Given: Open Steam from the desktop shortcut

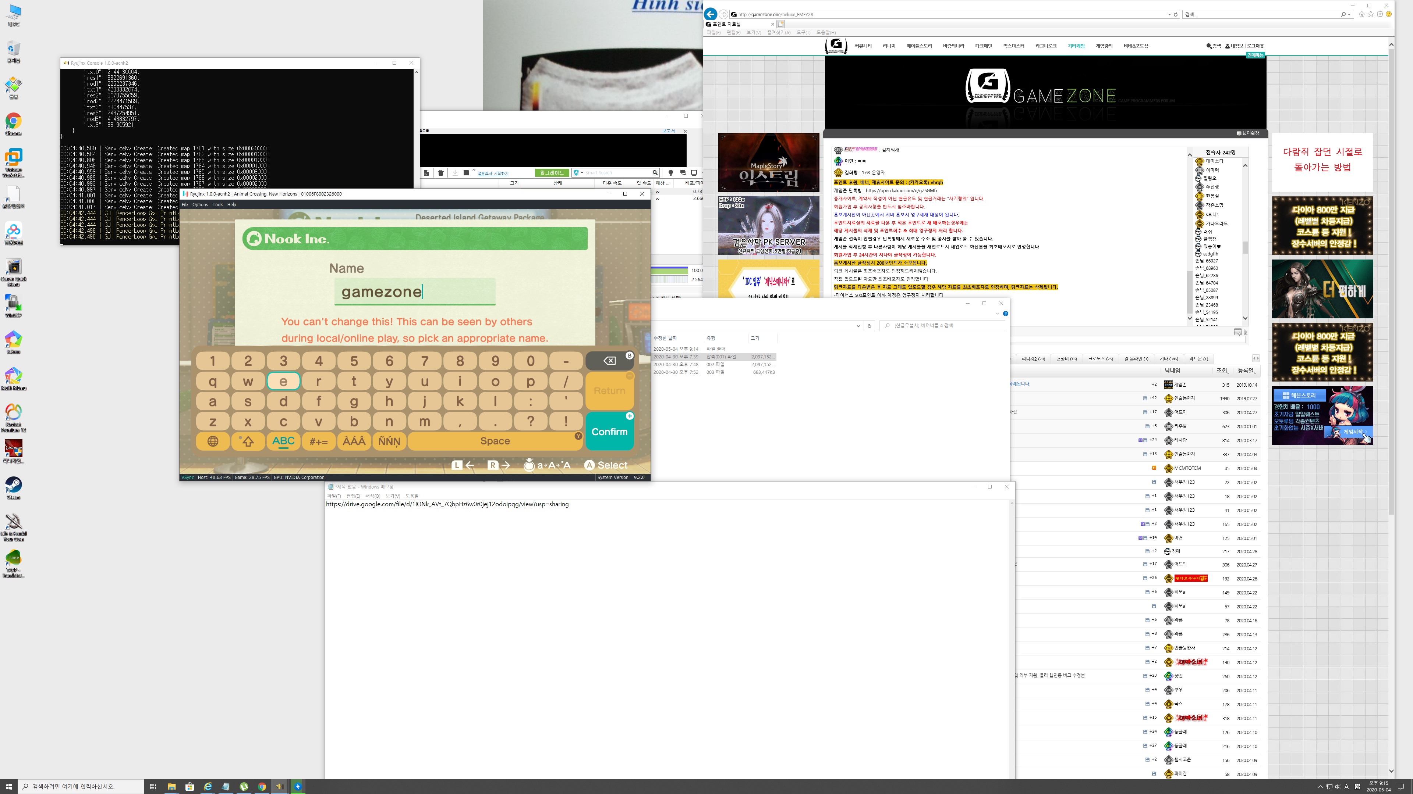Looking at the screenshot, I should [13, 488].
